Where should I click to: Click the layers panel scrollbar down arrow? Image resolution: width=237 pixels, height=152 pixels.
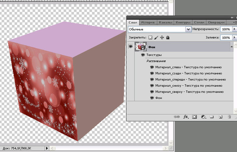tap(235, 111)
